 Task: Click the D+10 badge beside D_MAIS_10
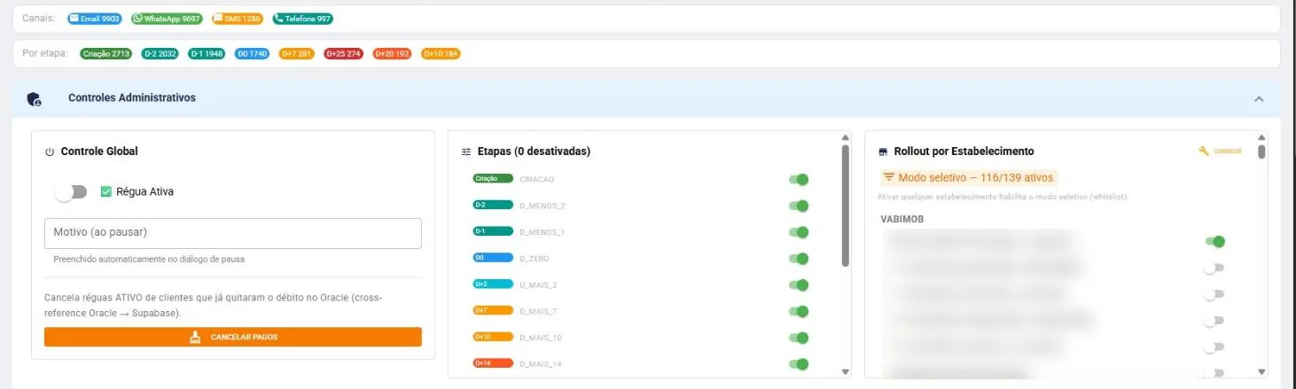pyautogui.click(x=493, y=337)
